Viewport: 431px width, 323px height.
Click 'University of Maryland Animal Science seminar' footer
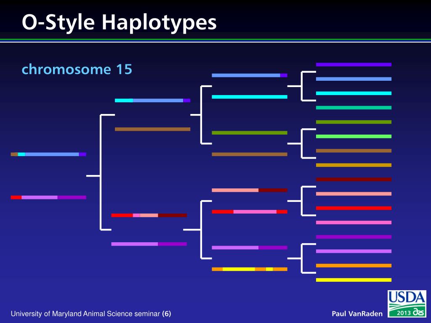(85, 314)
